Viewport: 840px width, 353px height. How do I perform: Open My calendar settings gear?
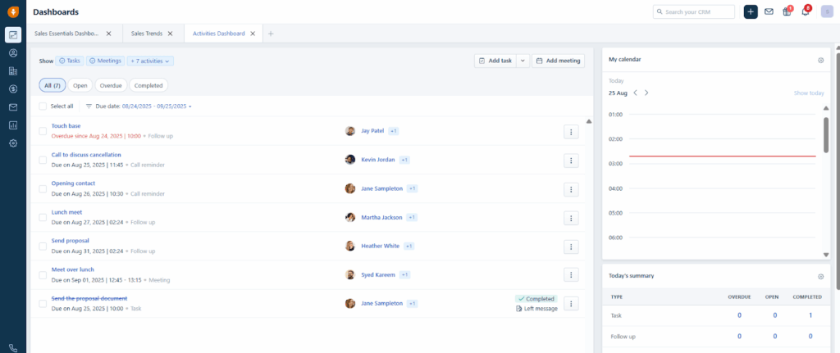click(x=820, y=61)
